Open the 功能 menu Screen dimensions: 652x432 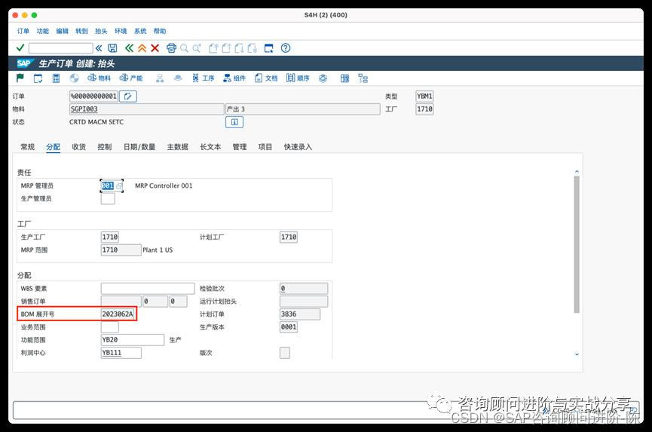43,31
